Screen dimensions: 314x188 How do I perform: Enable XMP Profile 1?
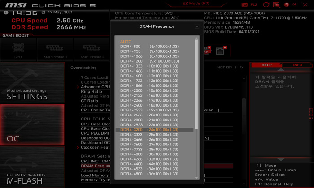point(55,50)
